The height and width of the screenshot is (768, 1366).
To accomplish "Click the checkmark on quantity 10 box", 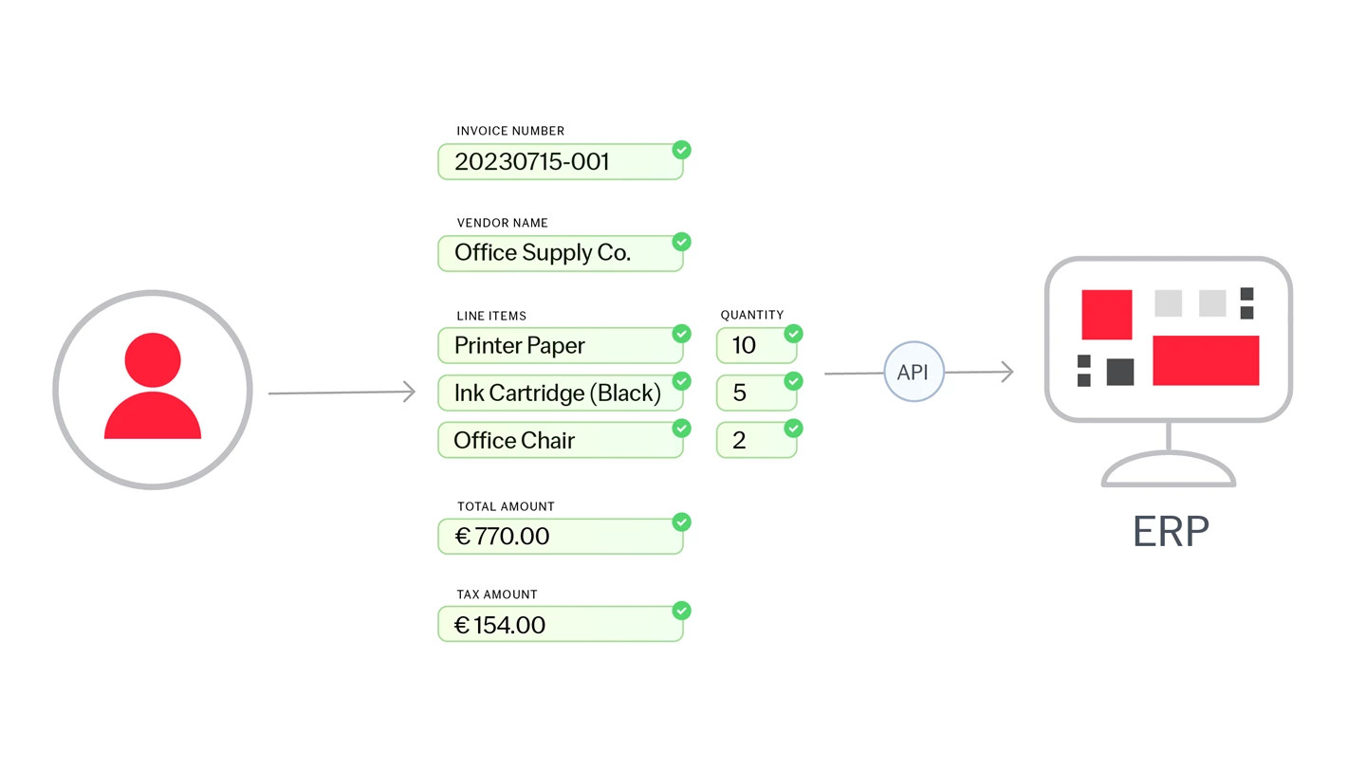I will pos(793,334).
